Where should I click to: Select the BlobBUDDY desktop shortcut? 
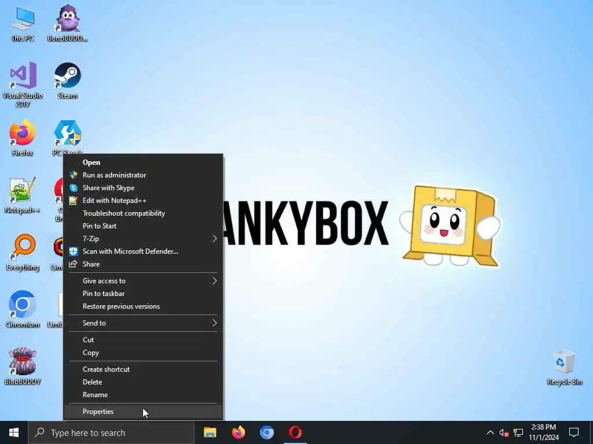pyautogui.click(x=23, y=367)
